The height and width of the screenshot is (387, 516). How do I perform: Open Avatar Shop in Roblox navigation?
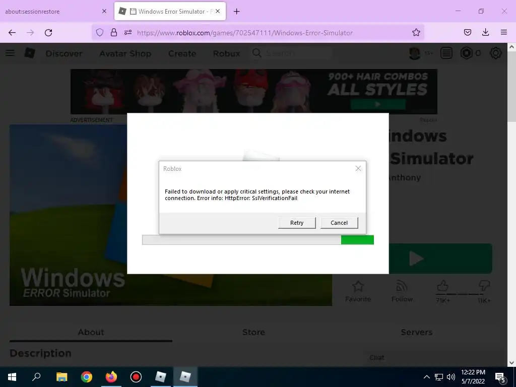125,53
